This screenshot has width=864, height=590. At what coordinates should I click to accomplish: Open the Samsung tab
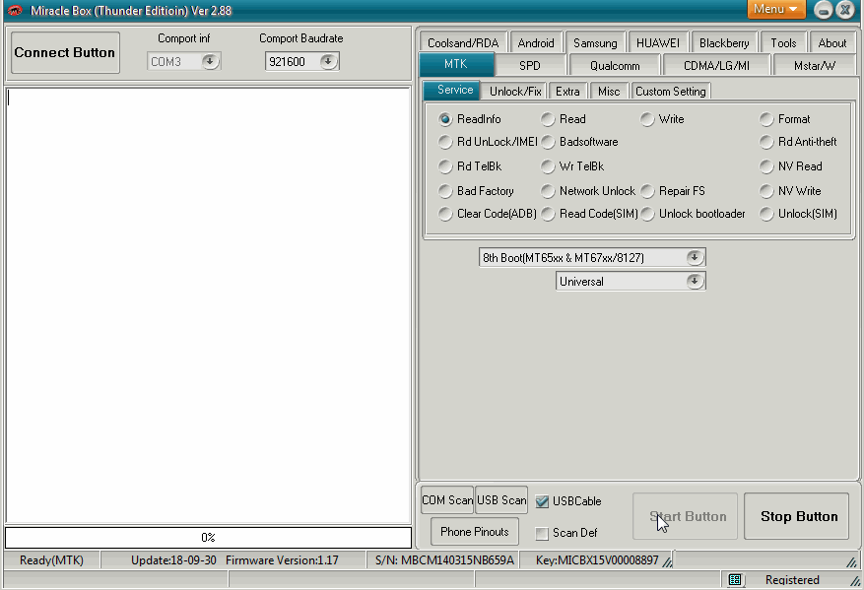tap(595, 43)
